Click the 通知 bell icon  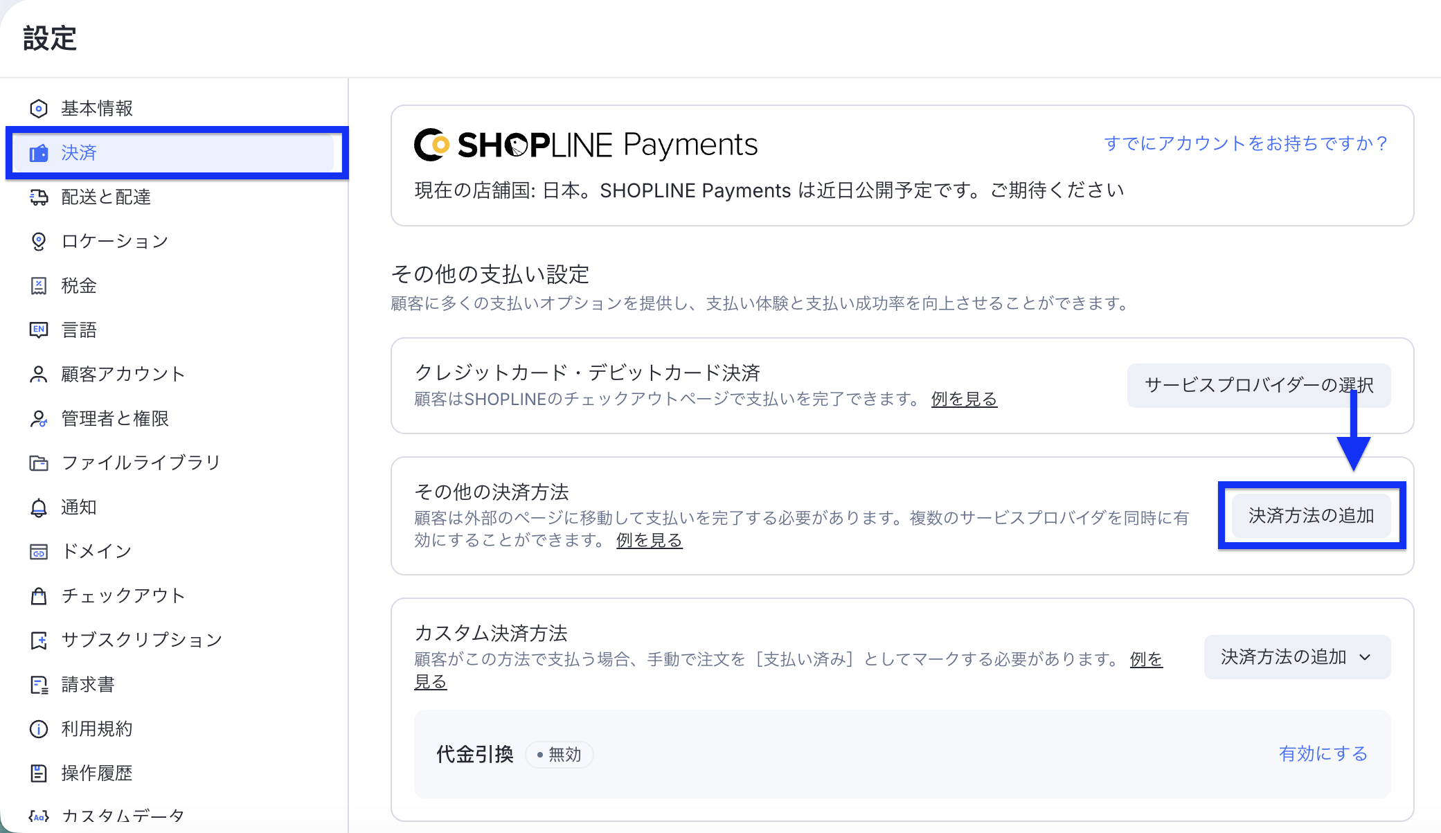tap(39, 508)
